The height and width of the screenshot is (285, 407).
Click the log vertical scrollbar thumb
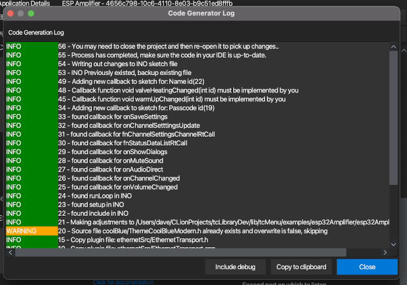tap(394, 118)
